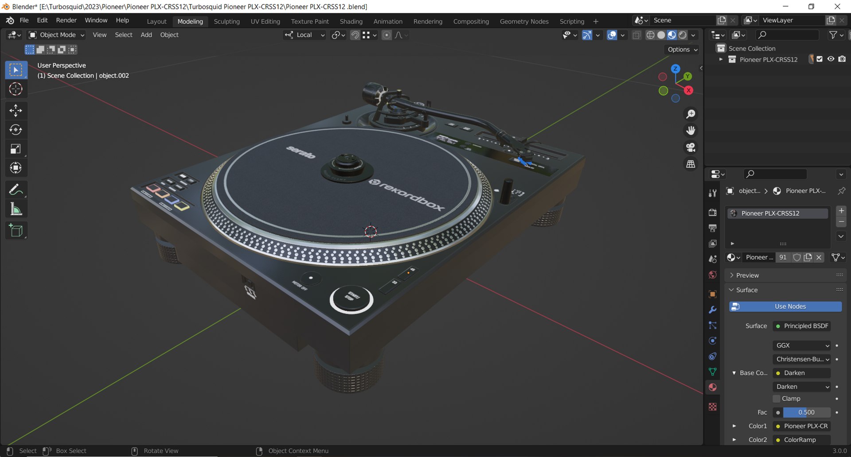This screenshot has height=457, width=851.
Task: Enable the Clamp checkbox
Action: coord(776,399)
